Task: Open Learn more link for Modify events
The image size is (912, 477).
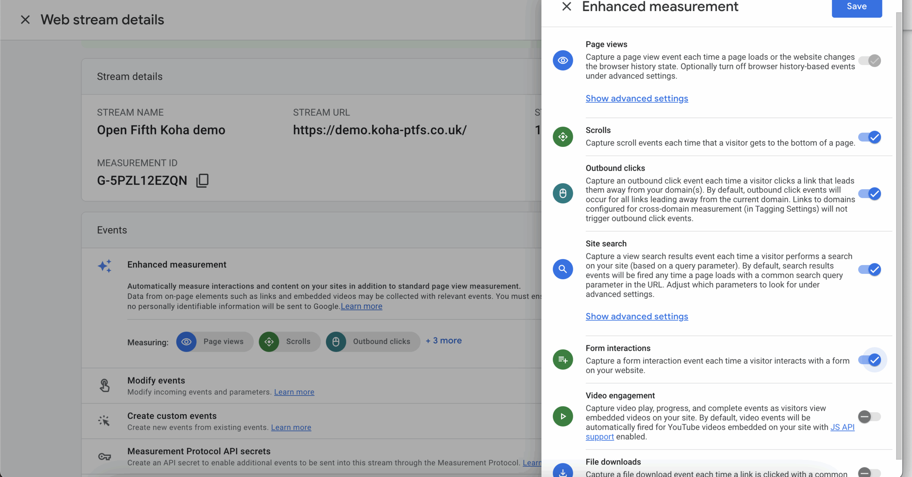Action: 294,392
